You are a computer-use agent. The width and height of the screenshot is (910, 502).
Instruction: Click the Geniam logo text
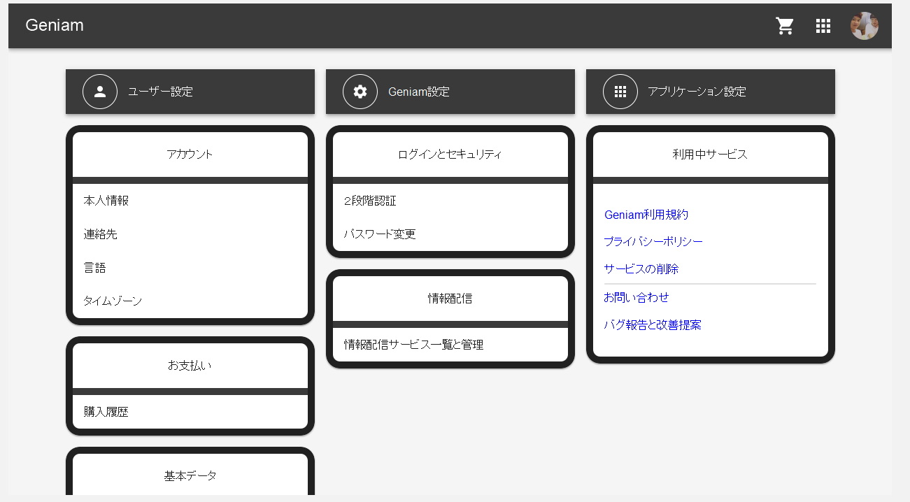(x=55, y=25)
